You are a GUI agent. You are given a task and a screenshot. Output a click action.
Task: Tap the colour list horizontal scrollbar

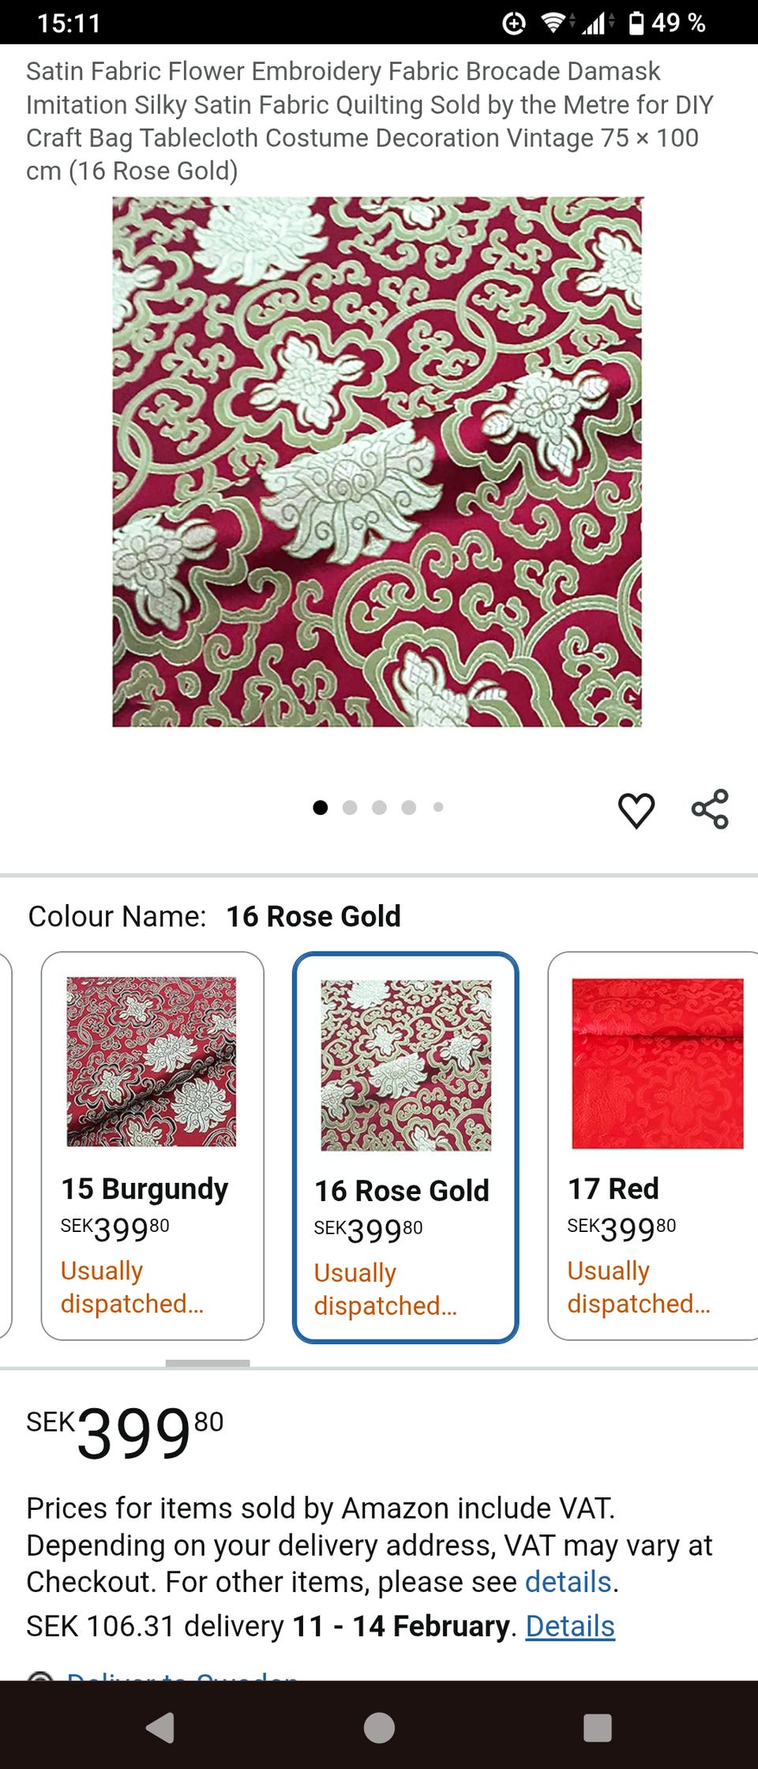click(208, 1363)
